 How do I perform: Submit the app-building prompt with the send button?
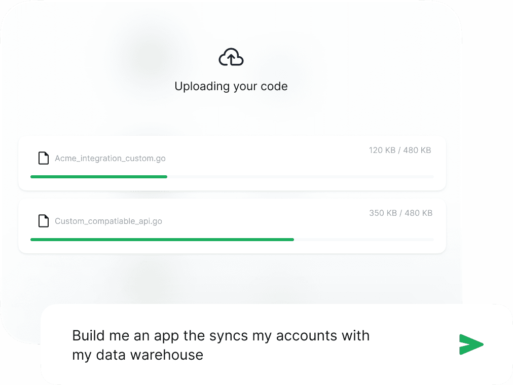click(x=471, y=344)
